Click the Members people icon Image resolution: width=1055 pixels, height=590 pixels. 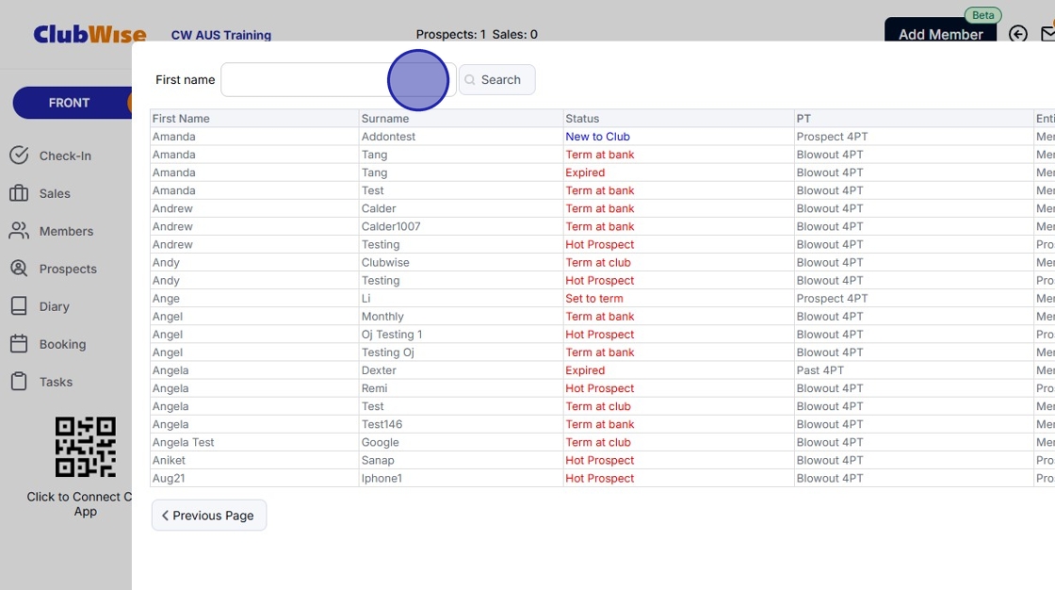19,231
